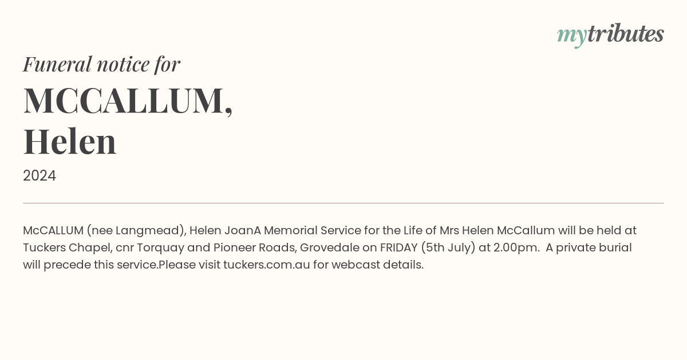Select the "Funeral notice for" heading
687x360 pixels.
(101, 64)
